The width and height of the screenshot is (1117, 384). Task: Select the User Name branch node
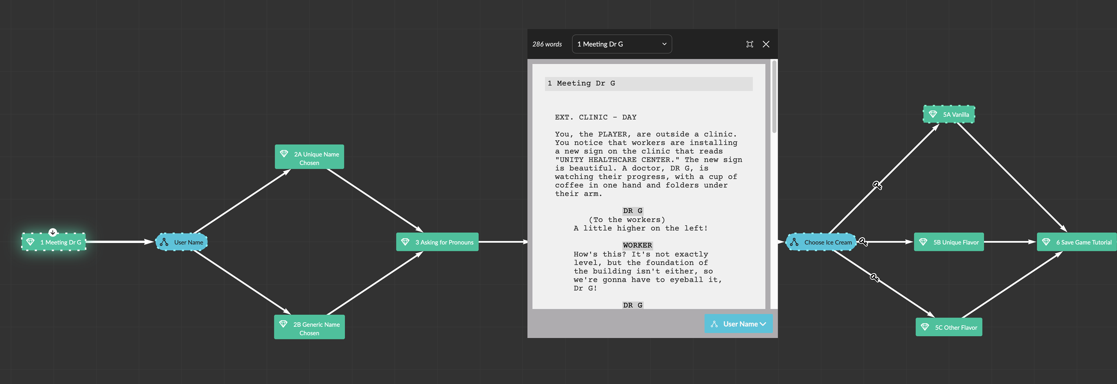182,242
